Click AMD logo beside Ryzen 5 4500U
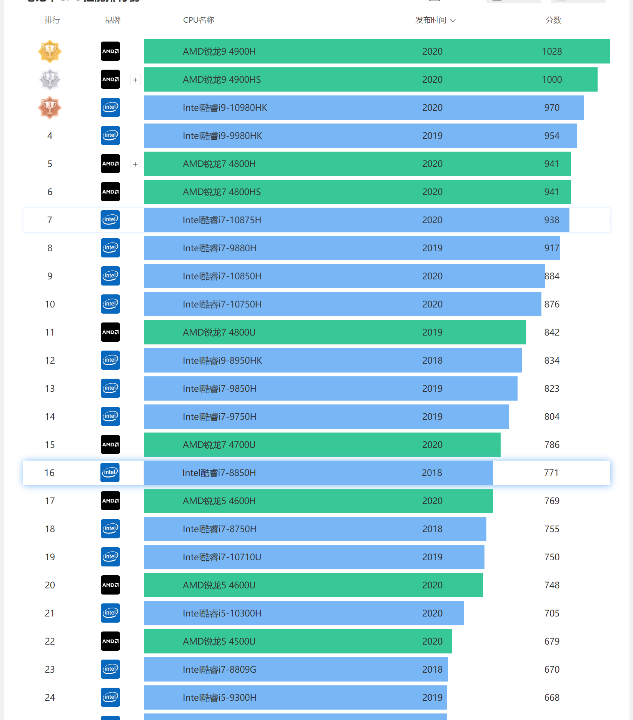Image resolution: width=633 pixels, height=720 pixels. pyautogui.click(x=110, y=641)
